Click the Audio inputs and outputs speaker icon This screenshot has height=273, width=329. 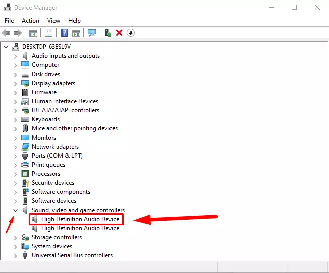coord(25,56)
